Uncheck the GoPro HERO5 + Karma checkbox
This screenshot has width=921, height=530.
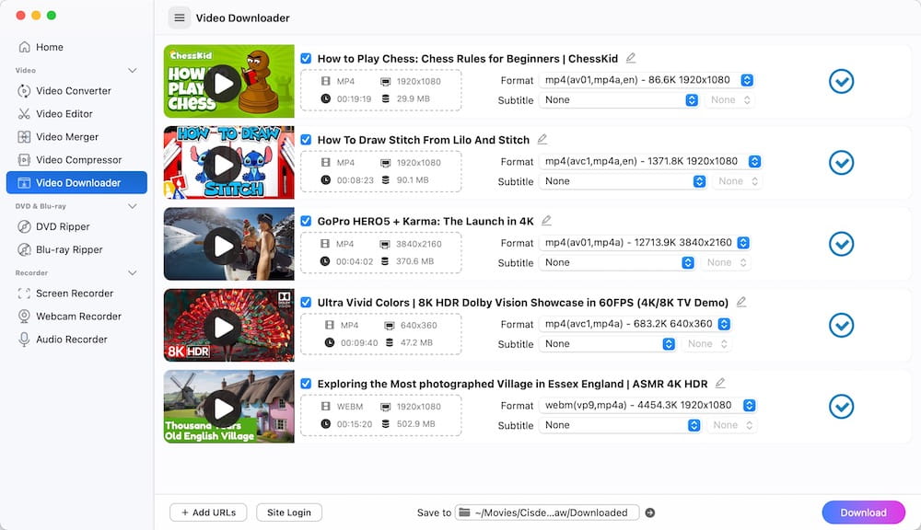point(306,221)
